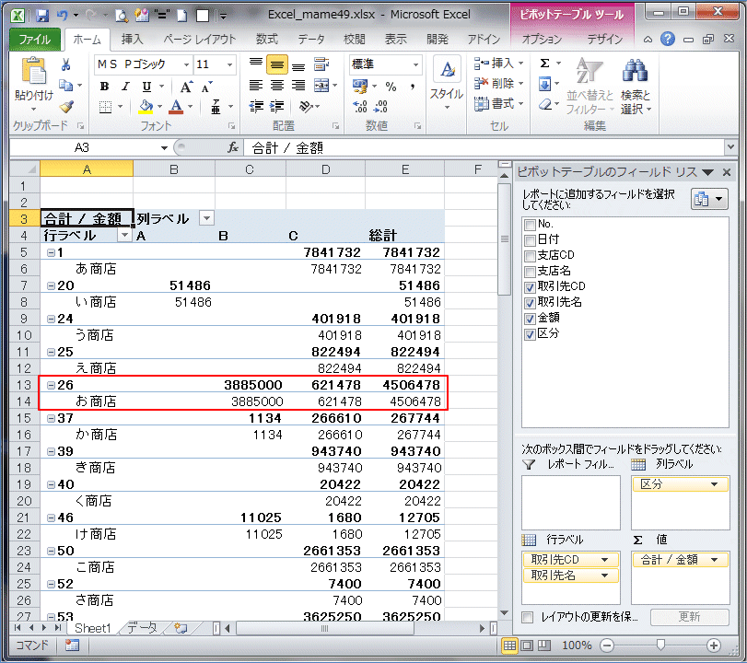The image size is (747, 663).
Task: Click the format painter brush icon
Action: [66, 107]
